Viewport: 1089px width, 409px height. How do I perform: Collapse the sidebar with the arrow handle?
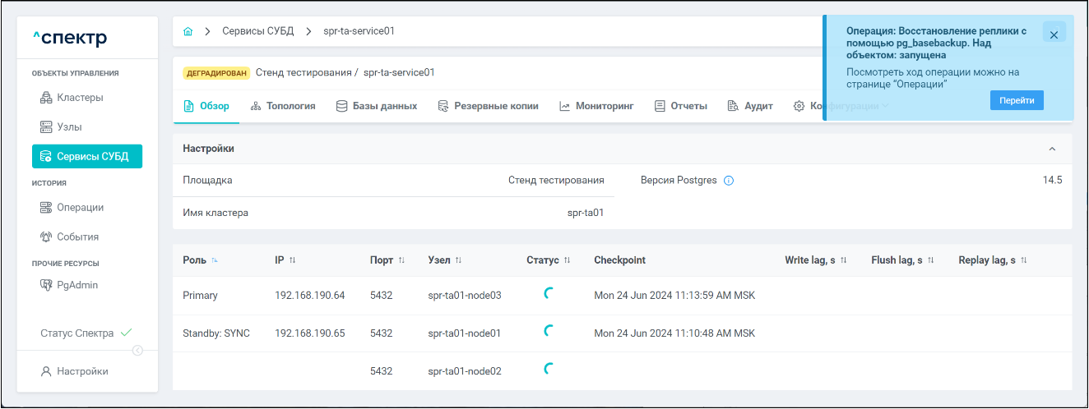[137, 351]
